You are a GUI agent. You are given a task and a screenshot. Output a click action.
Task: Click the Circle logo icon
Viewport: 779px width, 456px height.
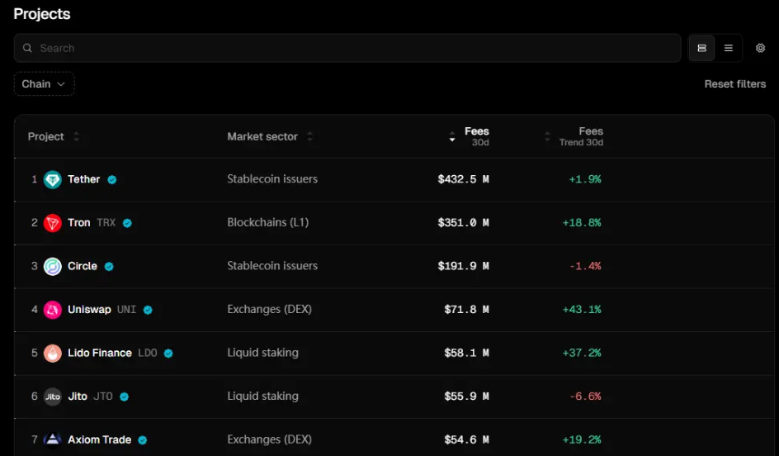coord(53,266)
